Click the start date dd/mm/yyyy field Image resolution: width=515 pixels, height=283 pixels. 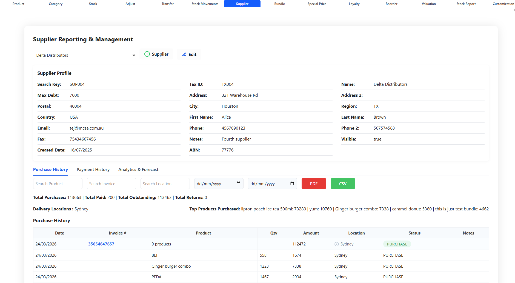(219, 184)
